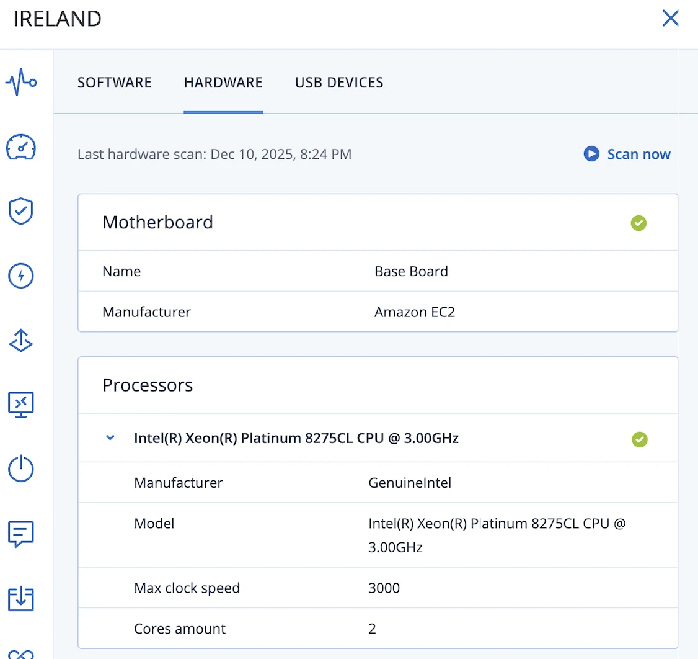
Task: Click the Scan now link
Action: pos(638,154)
